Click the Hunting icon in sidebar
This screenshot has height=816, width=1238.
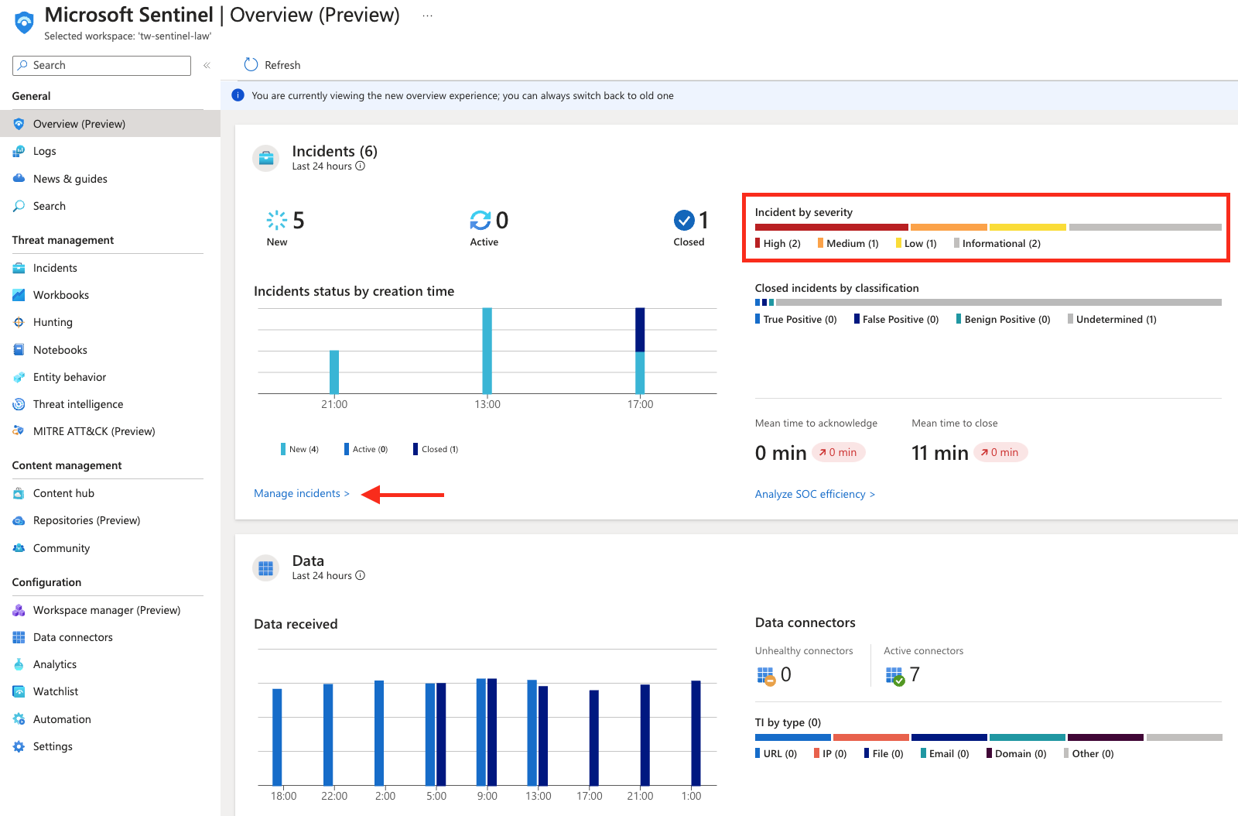pyautogui.click(x=19, y=322)
